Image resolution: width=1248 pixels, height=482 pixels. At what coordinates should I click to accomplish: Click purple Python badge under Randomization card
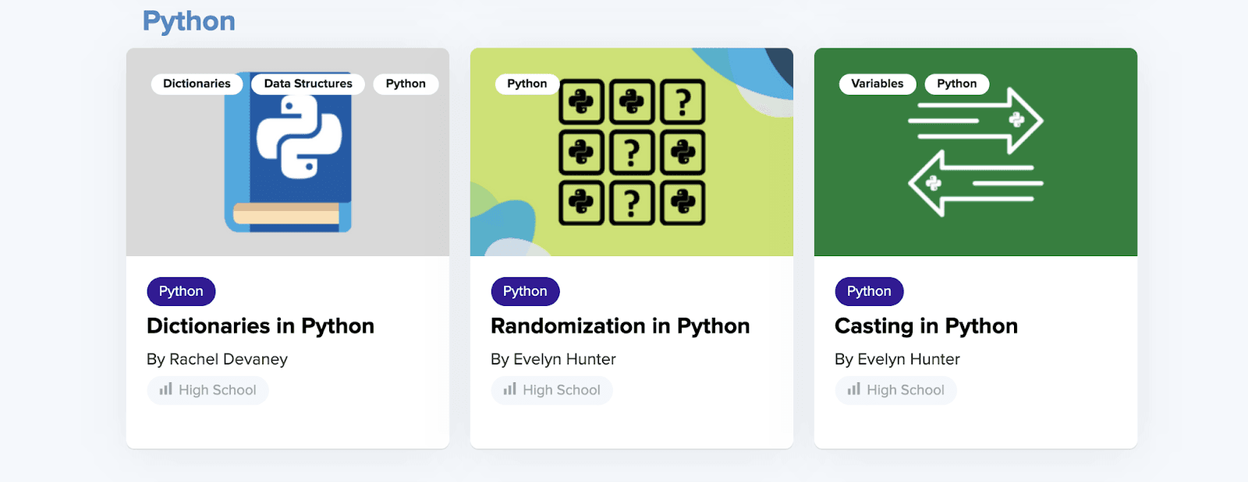525,291
